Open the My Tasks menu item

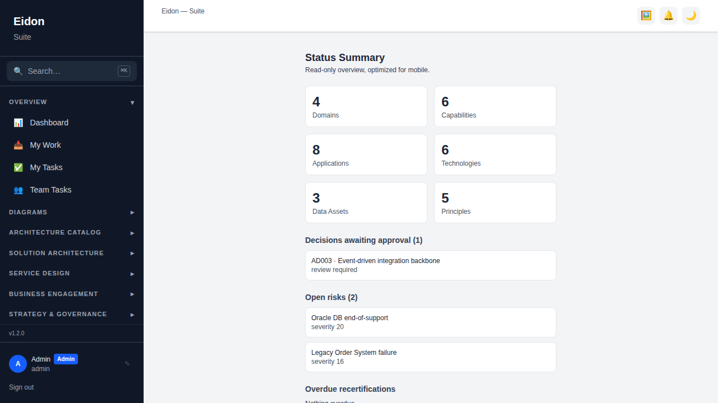[x=72, y=167]
